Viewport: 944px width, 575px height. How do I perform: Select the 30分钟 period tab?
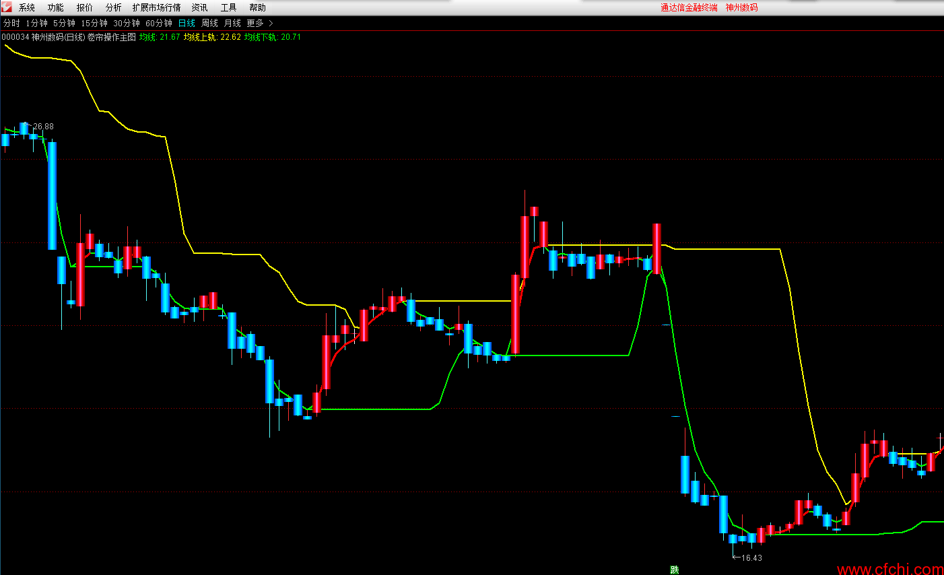[127, 23]
